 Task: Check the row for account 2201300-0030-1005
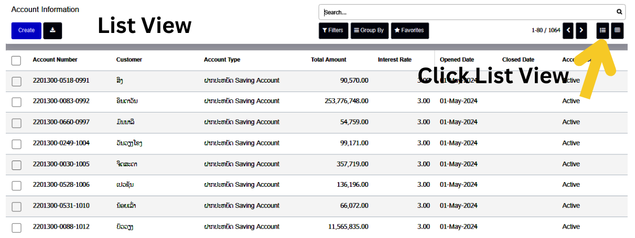click(16, 165)
